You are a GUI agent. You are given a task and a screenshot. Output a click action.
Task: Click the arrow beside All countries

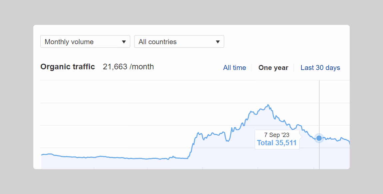point(217,42)
